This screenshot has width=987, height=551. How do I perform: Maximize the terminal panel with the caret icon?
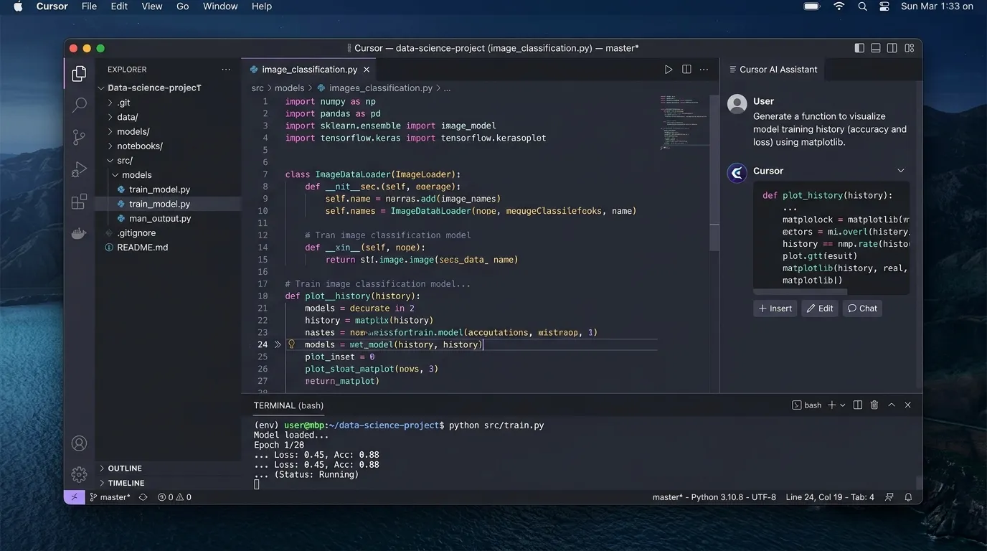892,405
